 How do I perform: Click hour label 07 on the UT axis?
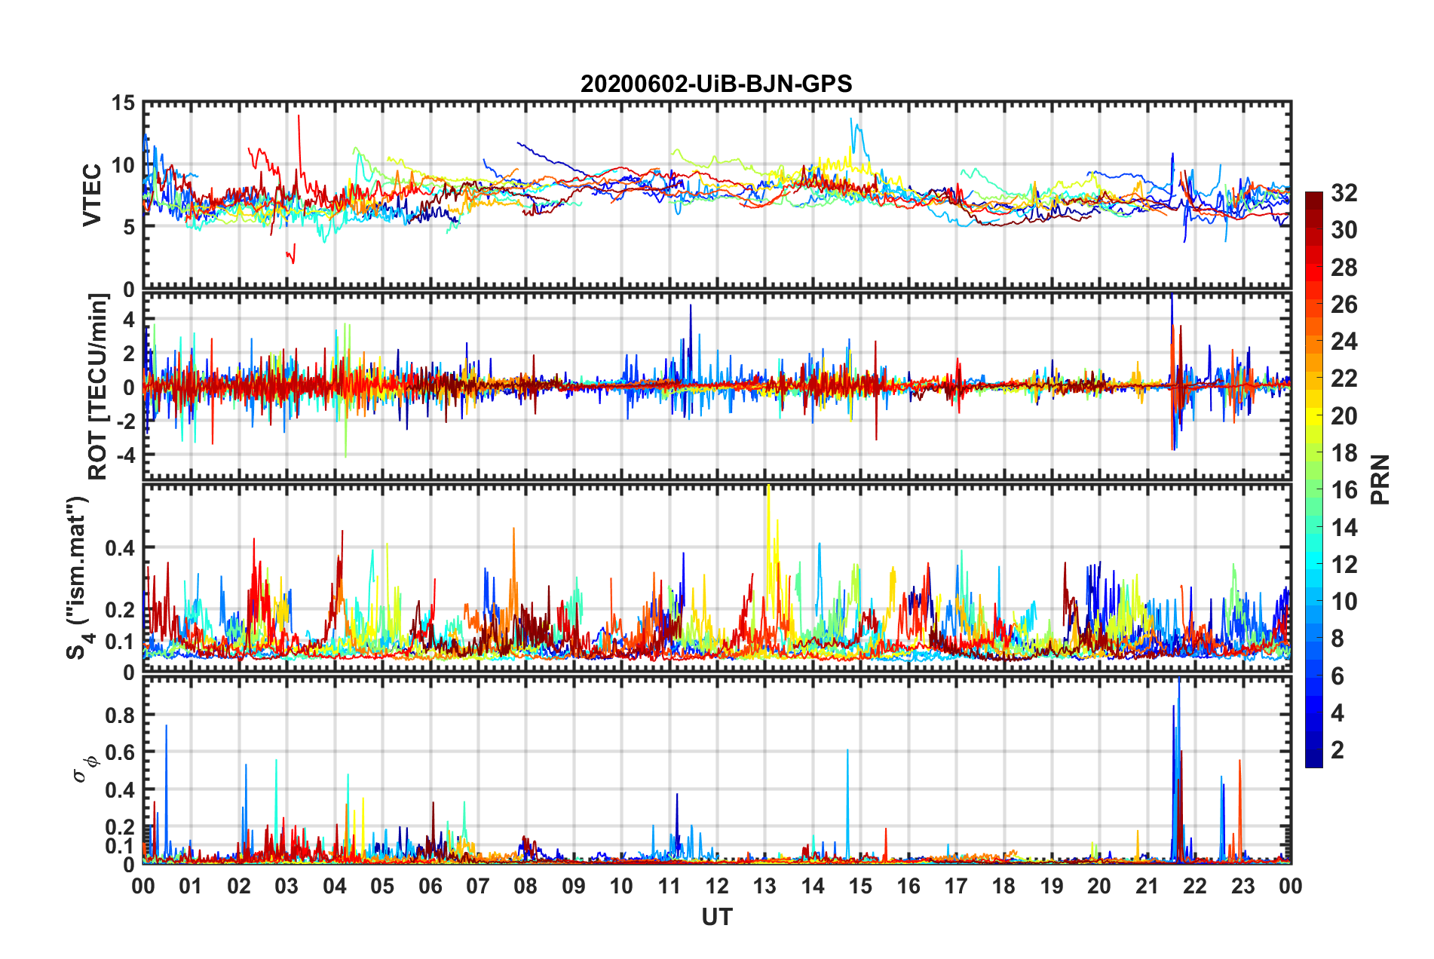click(478, 887)
